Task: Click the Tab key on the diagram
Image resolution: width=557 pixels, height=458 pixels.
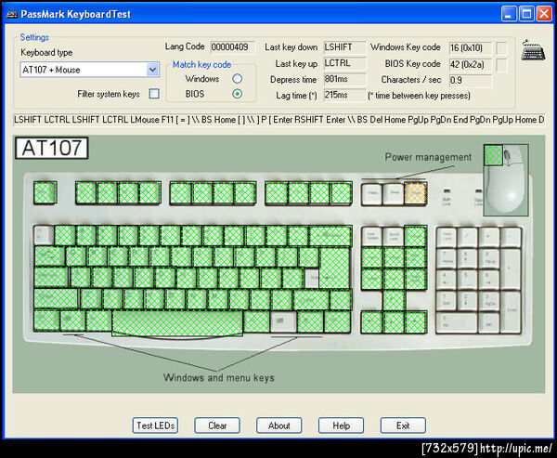Action: click(50, 256)
